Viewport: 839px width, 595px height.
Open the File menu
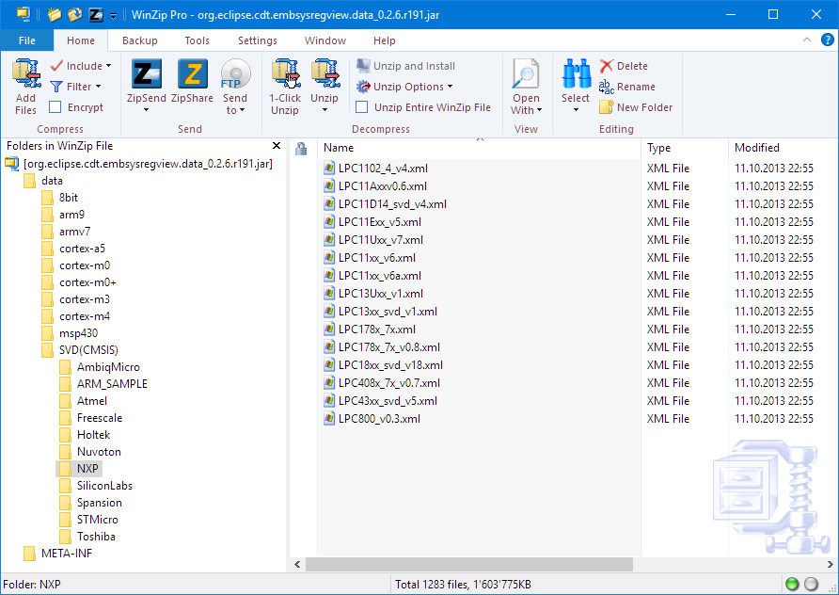coord(27,40)
